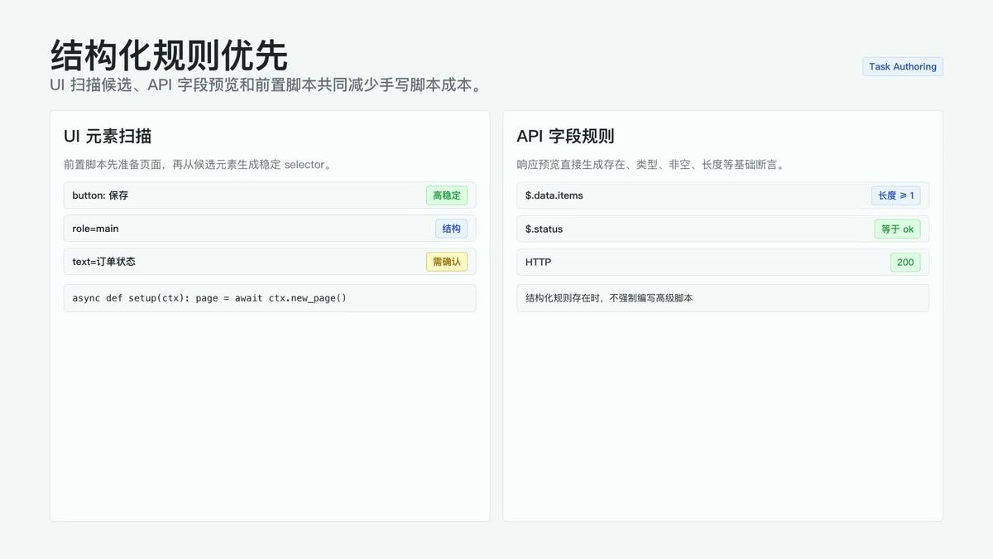Screen dimensions: 993x559
Task: Select the 'button: 保存' row
Action: point(270,195)
